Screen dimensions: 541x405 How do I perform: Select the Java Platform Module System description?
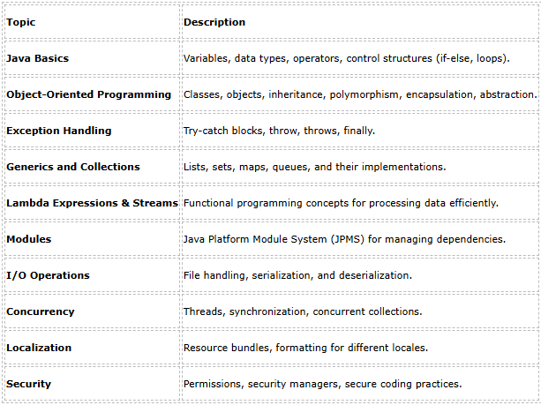tap(344, 239)
